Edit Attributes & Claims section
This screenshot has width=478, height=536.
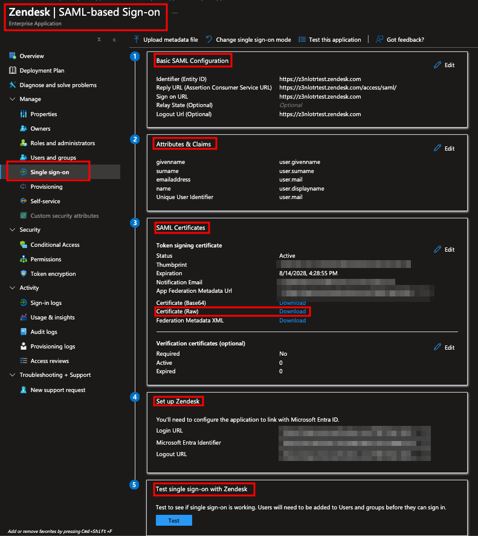tap(445, 148)
